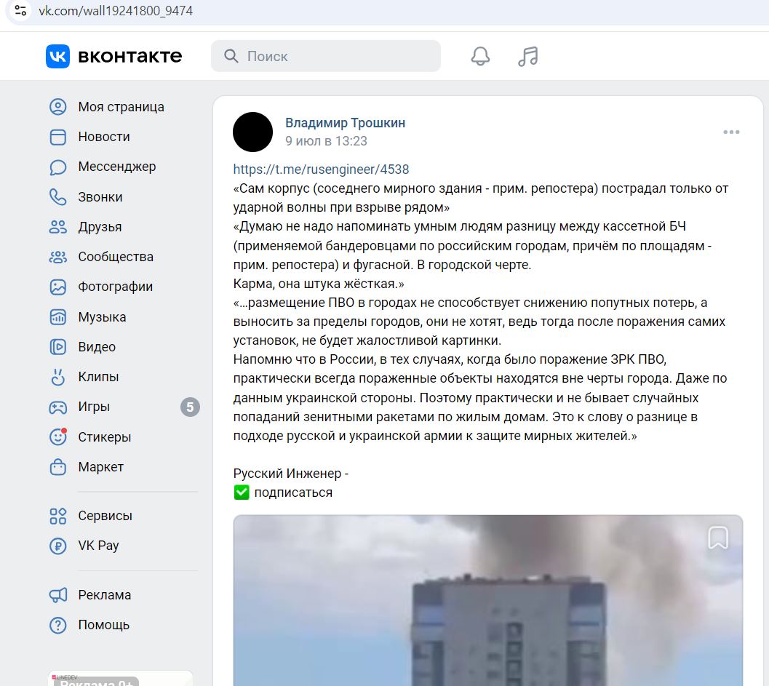The height and width of the screenshot is (686, 769).
Task: Open the post options three-dots menu
Action: (x=731, y=132)
